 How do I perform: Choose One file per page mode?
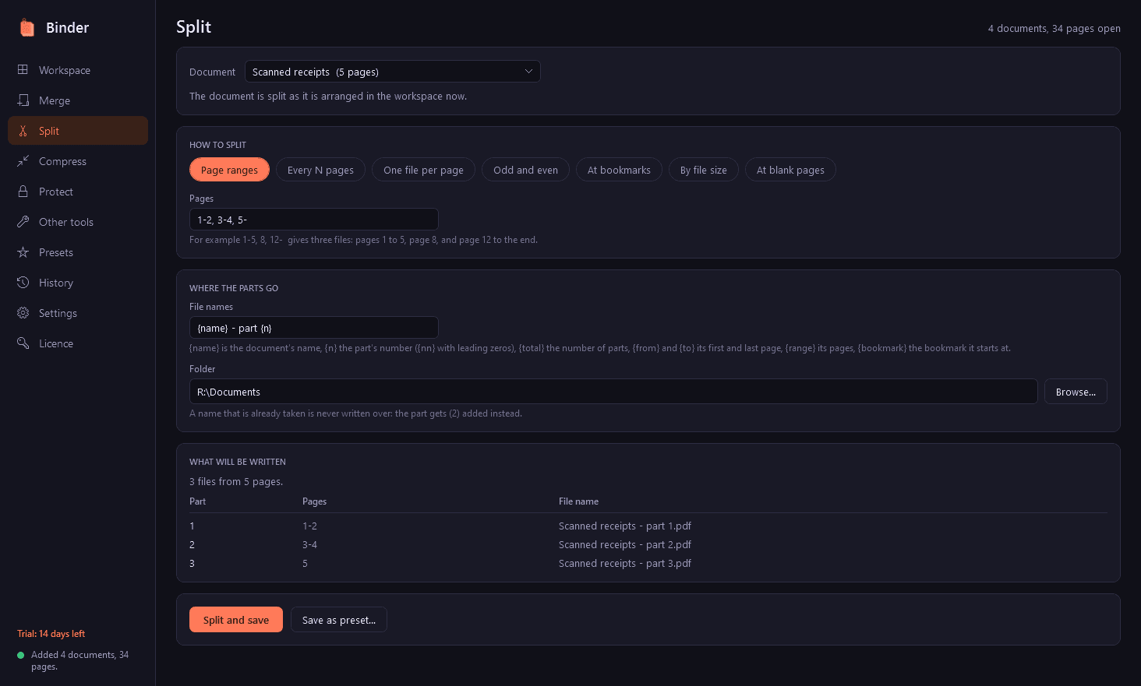click(423, 170)
